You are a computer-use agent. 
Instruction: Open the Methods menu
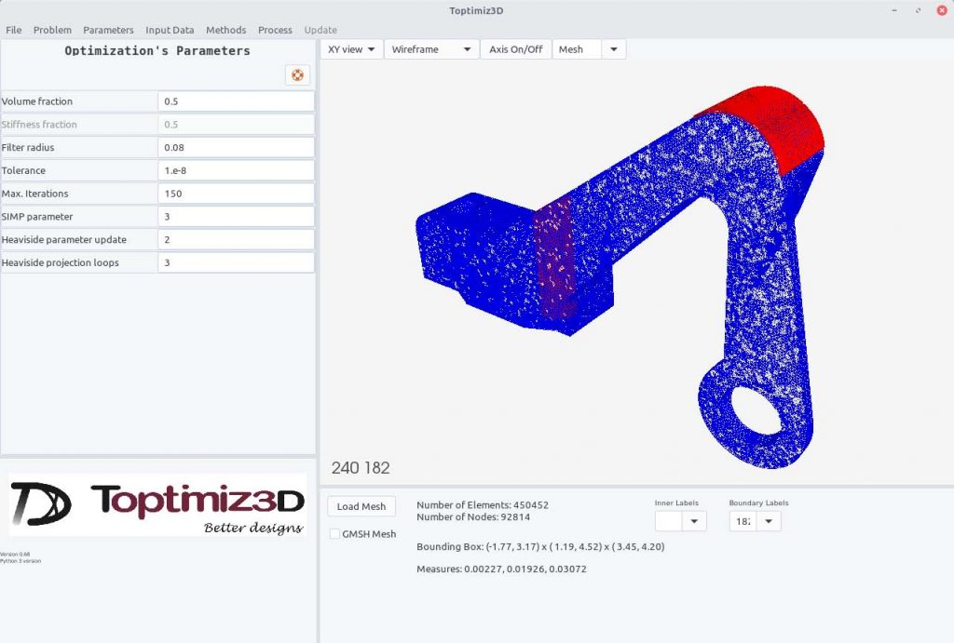[225, 30]
